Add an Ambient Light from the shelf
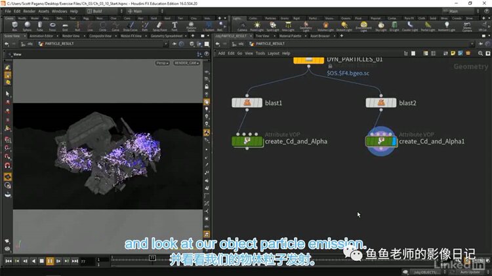The image size is (492, 276). tap(447, 26)
